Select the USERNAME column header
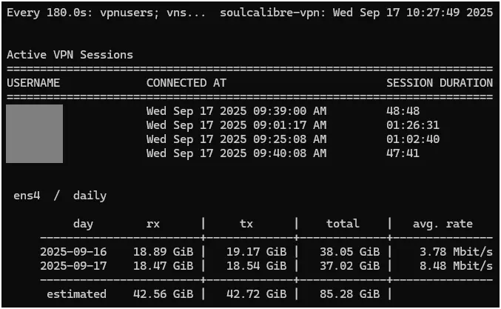Viewport: 501px width, 309px height. [33, 83]
